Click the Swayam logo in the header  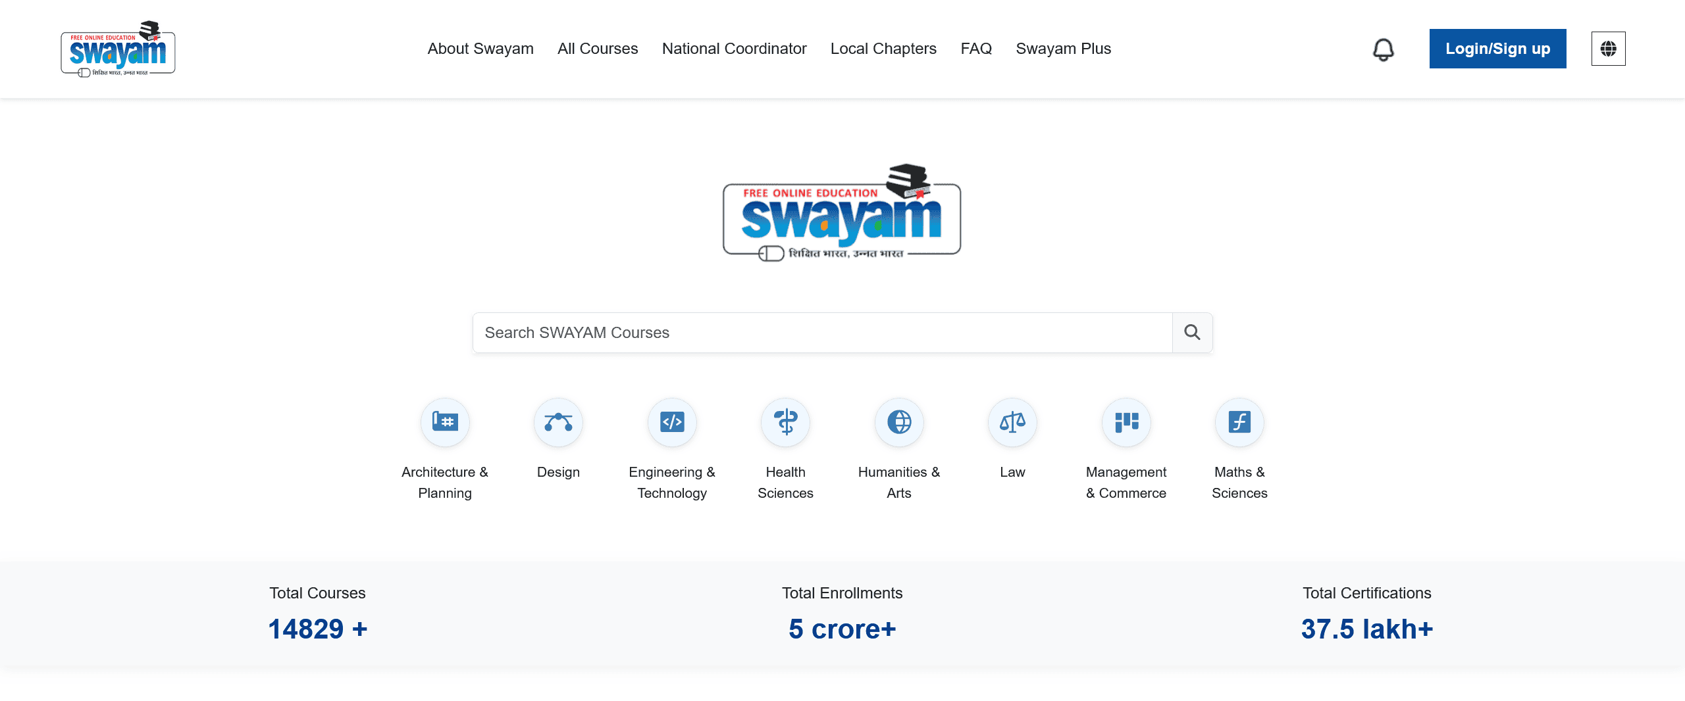(x=118, y=49)
